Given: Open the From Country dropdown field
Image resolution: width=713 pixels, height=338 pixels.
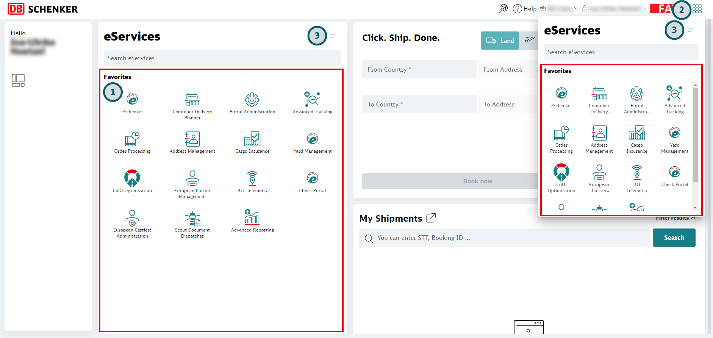Looking at the screenshot, I should pos(419,69).
